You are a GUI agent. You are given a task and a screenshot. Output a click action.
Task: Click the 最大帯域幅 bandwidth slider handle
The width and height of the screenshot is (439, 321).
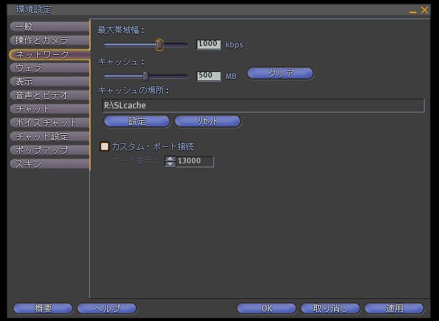click(x=159, y=45)
